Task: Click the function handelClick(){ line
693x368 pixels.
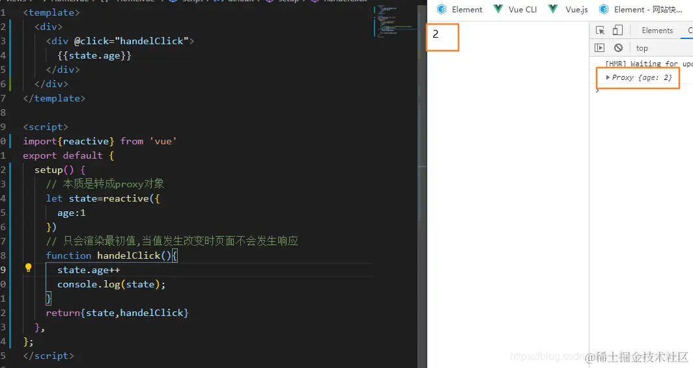Action: 112,256
